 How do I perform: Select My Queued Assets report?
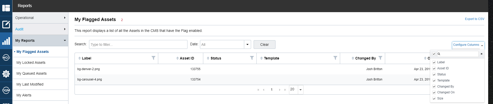coord(40,73)
